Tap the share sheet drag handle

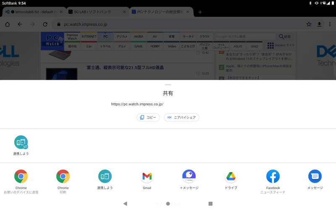(168, 85)
